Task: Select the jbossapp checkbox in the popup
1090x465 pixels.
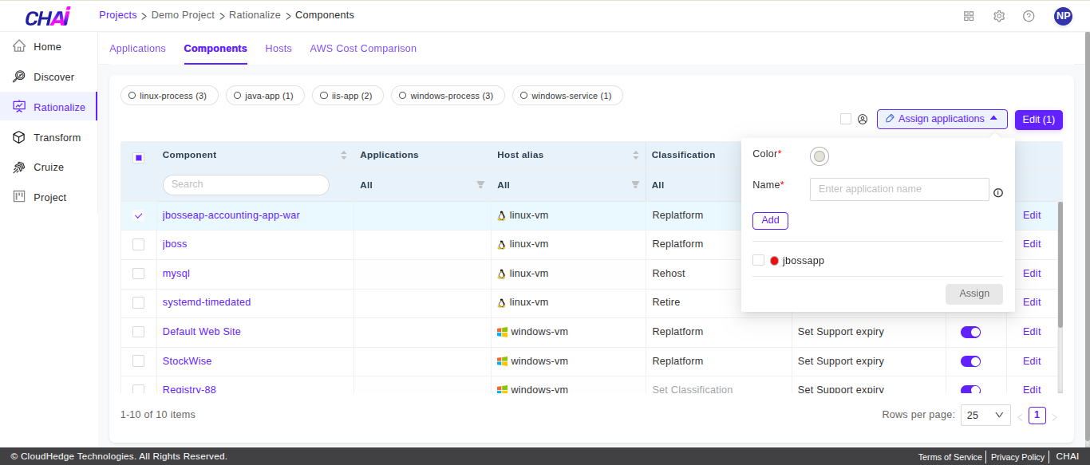Action: (757, 259)
